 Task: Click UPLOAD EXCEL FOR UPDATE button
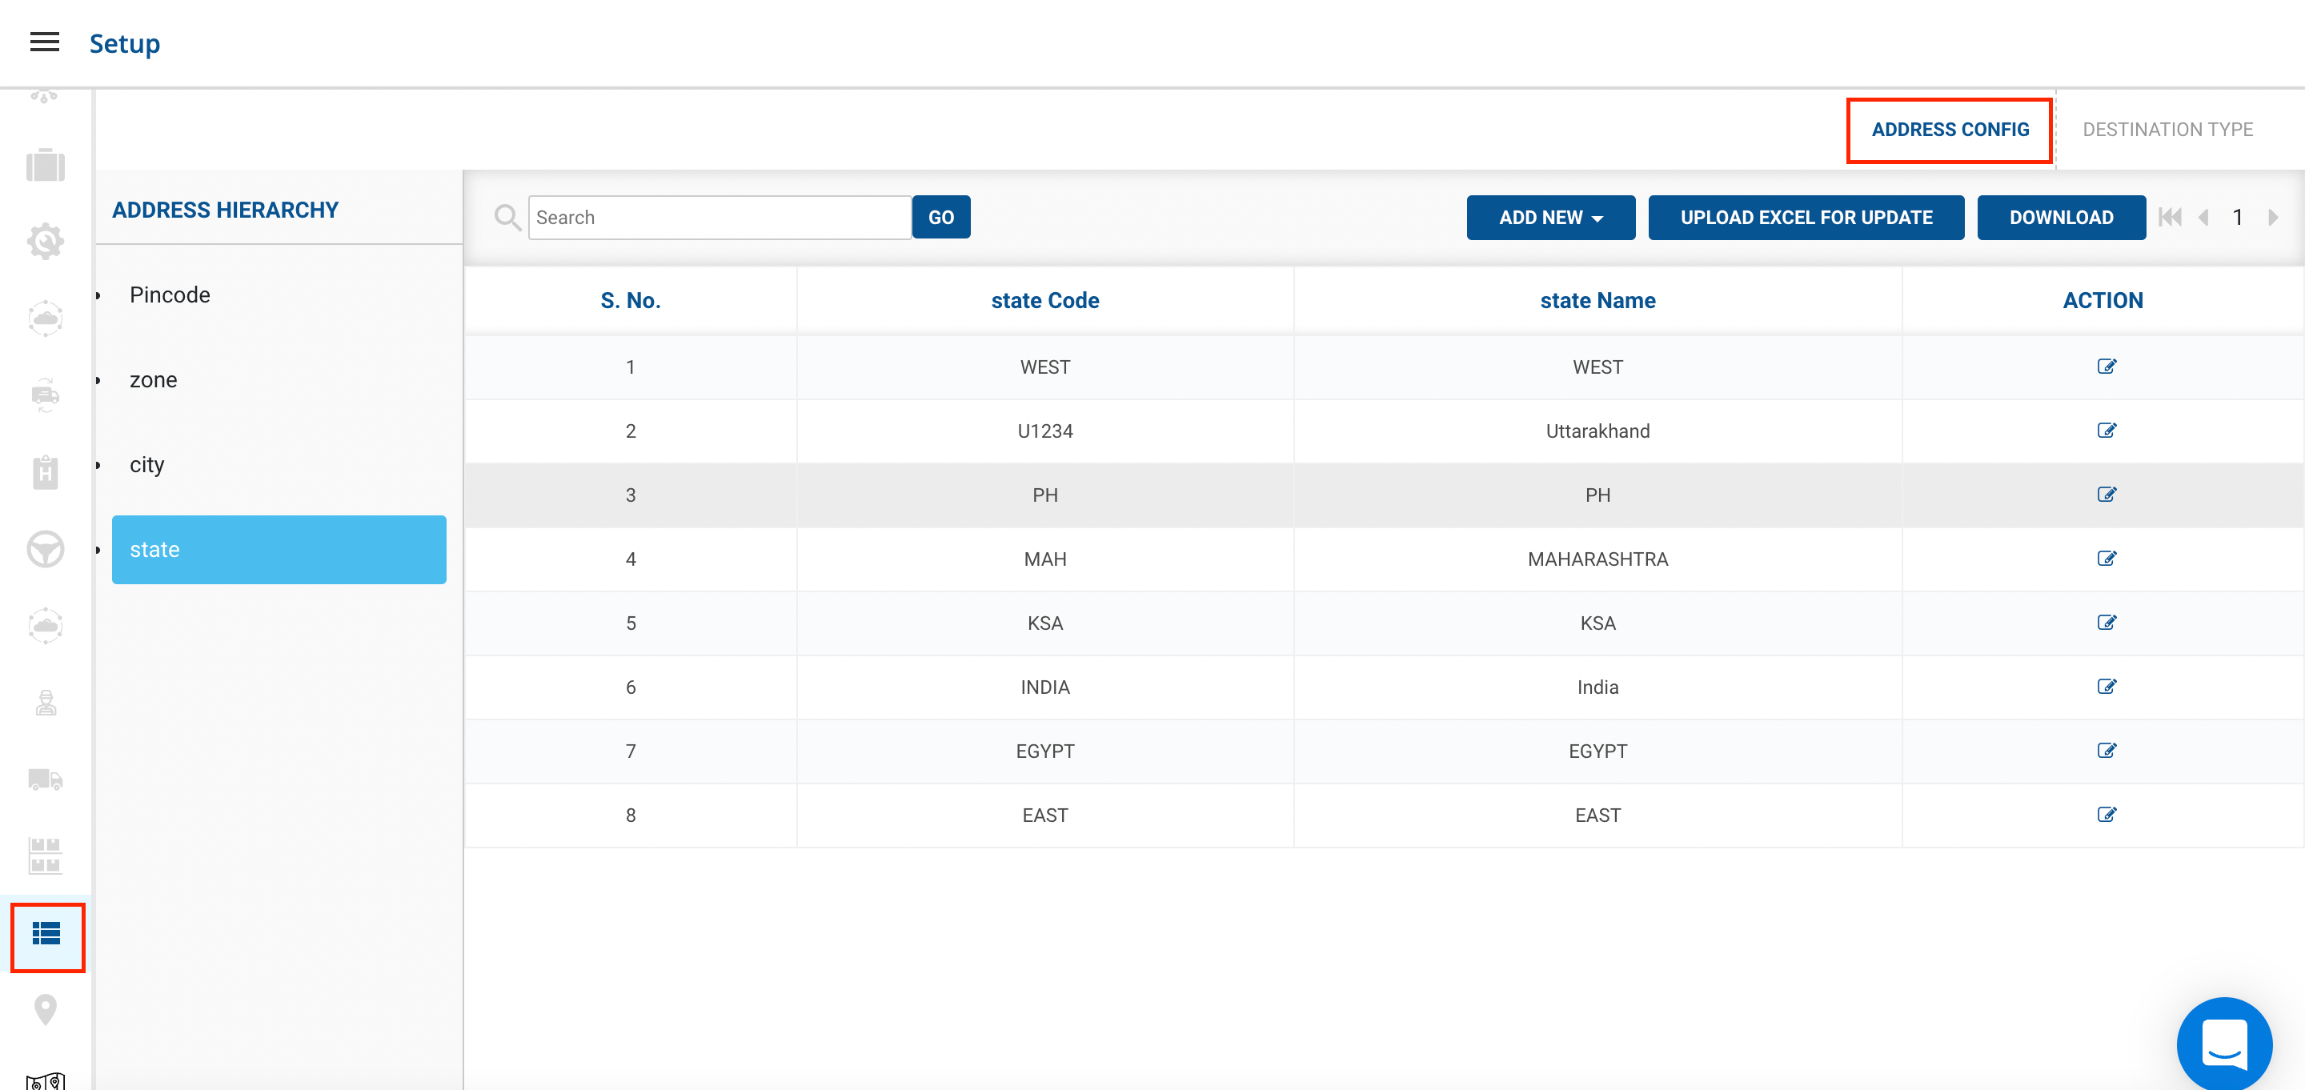coord(1805,218)
